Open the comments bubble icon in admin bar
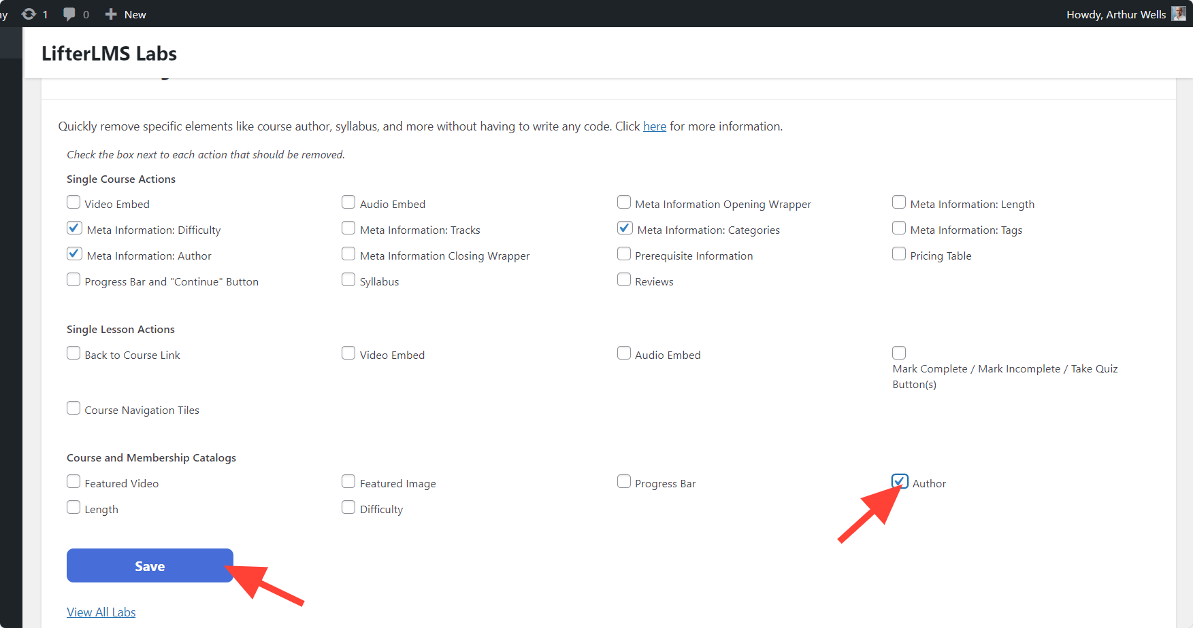The width and height of the screenshot is (1193, 628). point(69,14)
